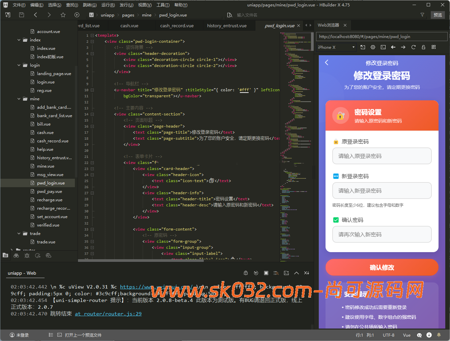Image resolution: width=450 pixels, height=341 pixels.
Task: Collapse the mine folder in the file tree
Action: [x=19, y=99]
